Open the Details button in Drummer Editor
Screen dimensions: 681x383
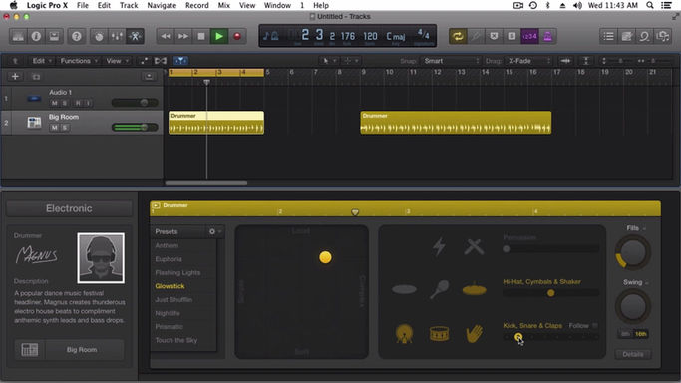coord(633,354)
